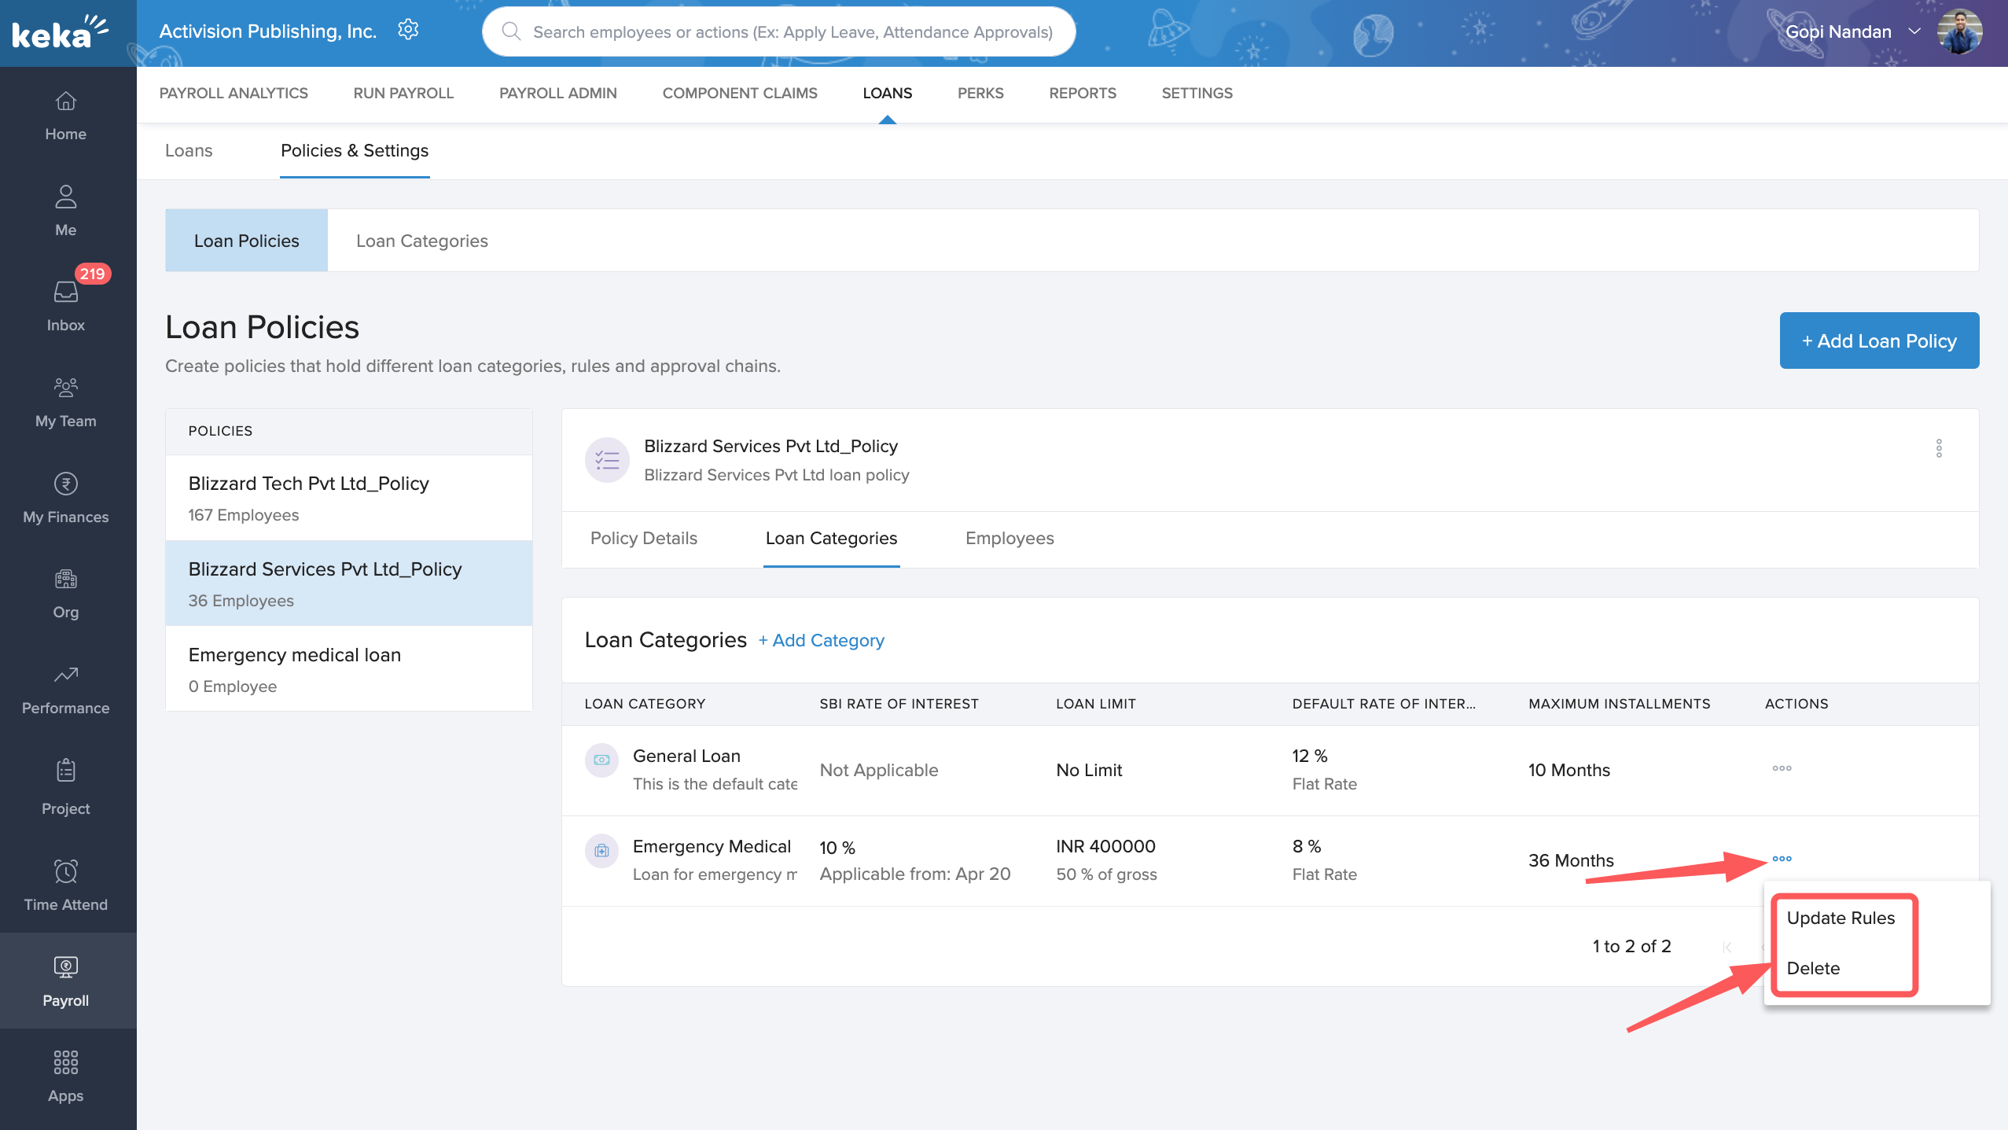The height and width of the screenshot is (1130, 2008).
Task: Open policy options vertical three-dot menu
Action: pos(1939,448)
